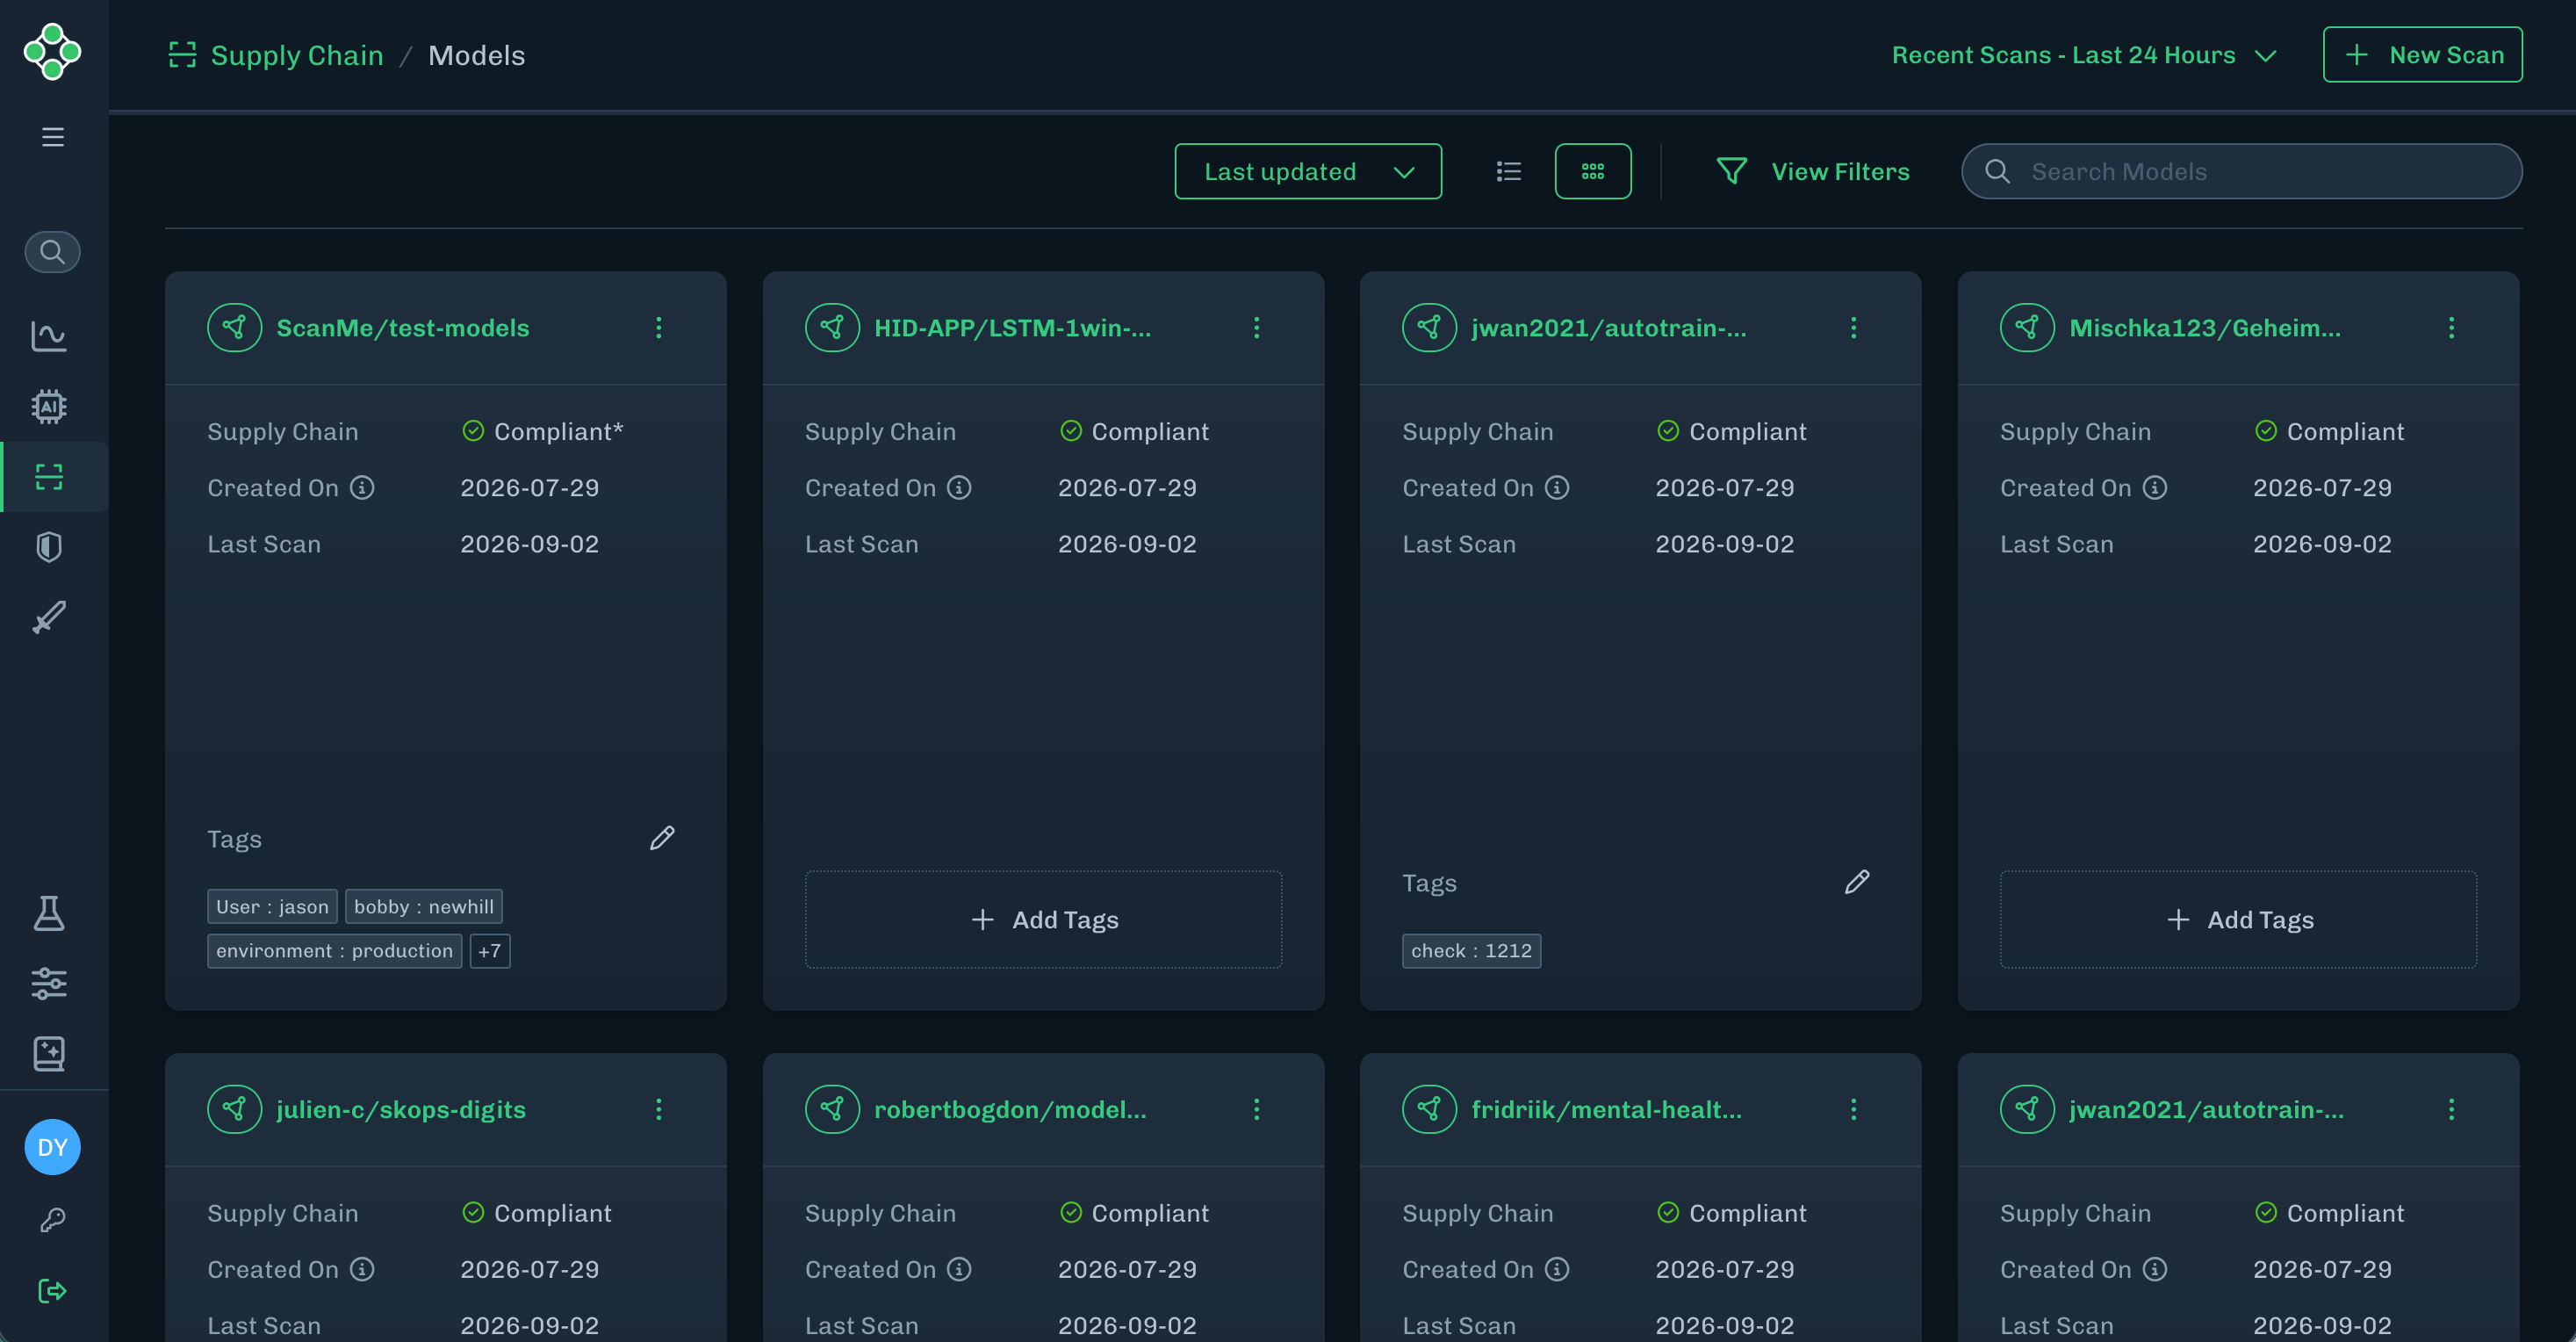Screen dimensions: 2576x1342
Task: Click the DY user avatar
Action: (x=53, y=1148)
